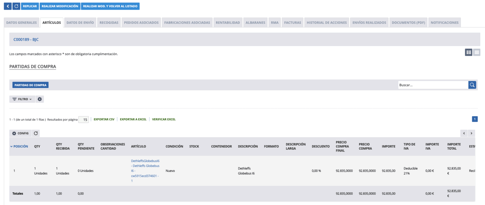This screenshot has width=485, height=205.
Task: Open the Dethleffs Globebus I6 article link
Action: click(145, 171)
